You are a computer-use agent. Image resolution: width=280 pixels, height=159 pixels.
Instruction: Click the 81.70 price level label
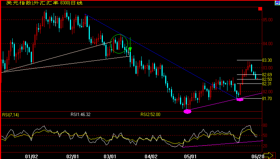point(267,99)
